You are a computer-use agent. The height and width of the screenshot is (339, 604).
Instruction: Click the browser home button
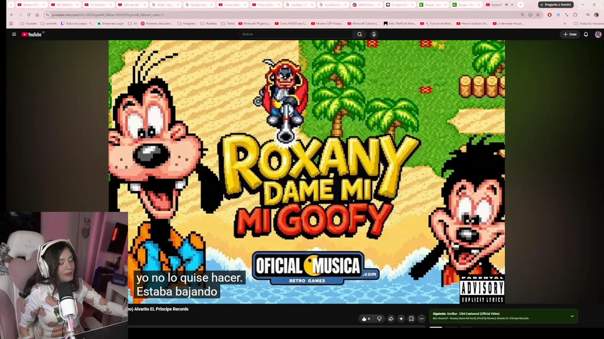pyautogui.click(x=37, y=15)
